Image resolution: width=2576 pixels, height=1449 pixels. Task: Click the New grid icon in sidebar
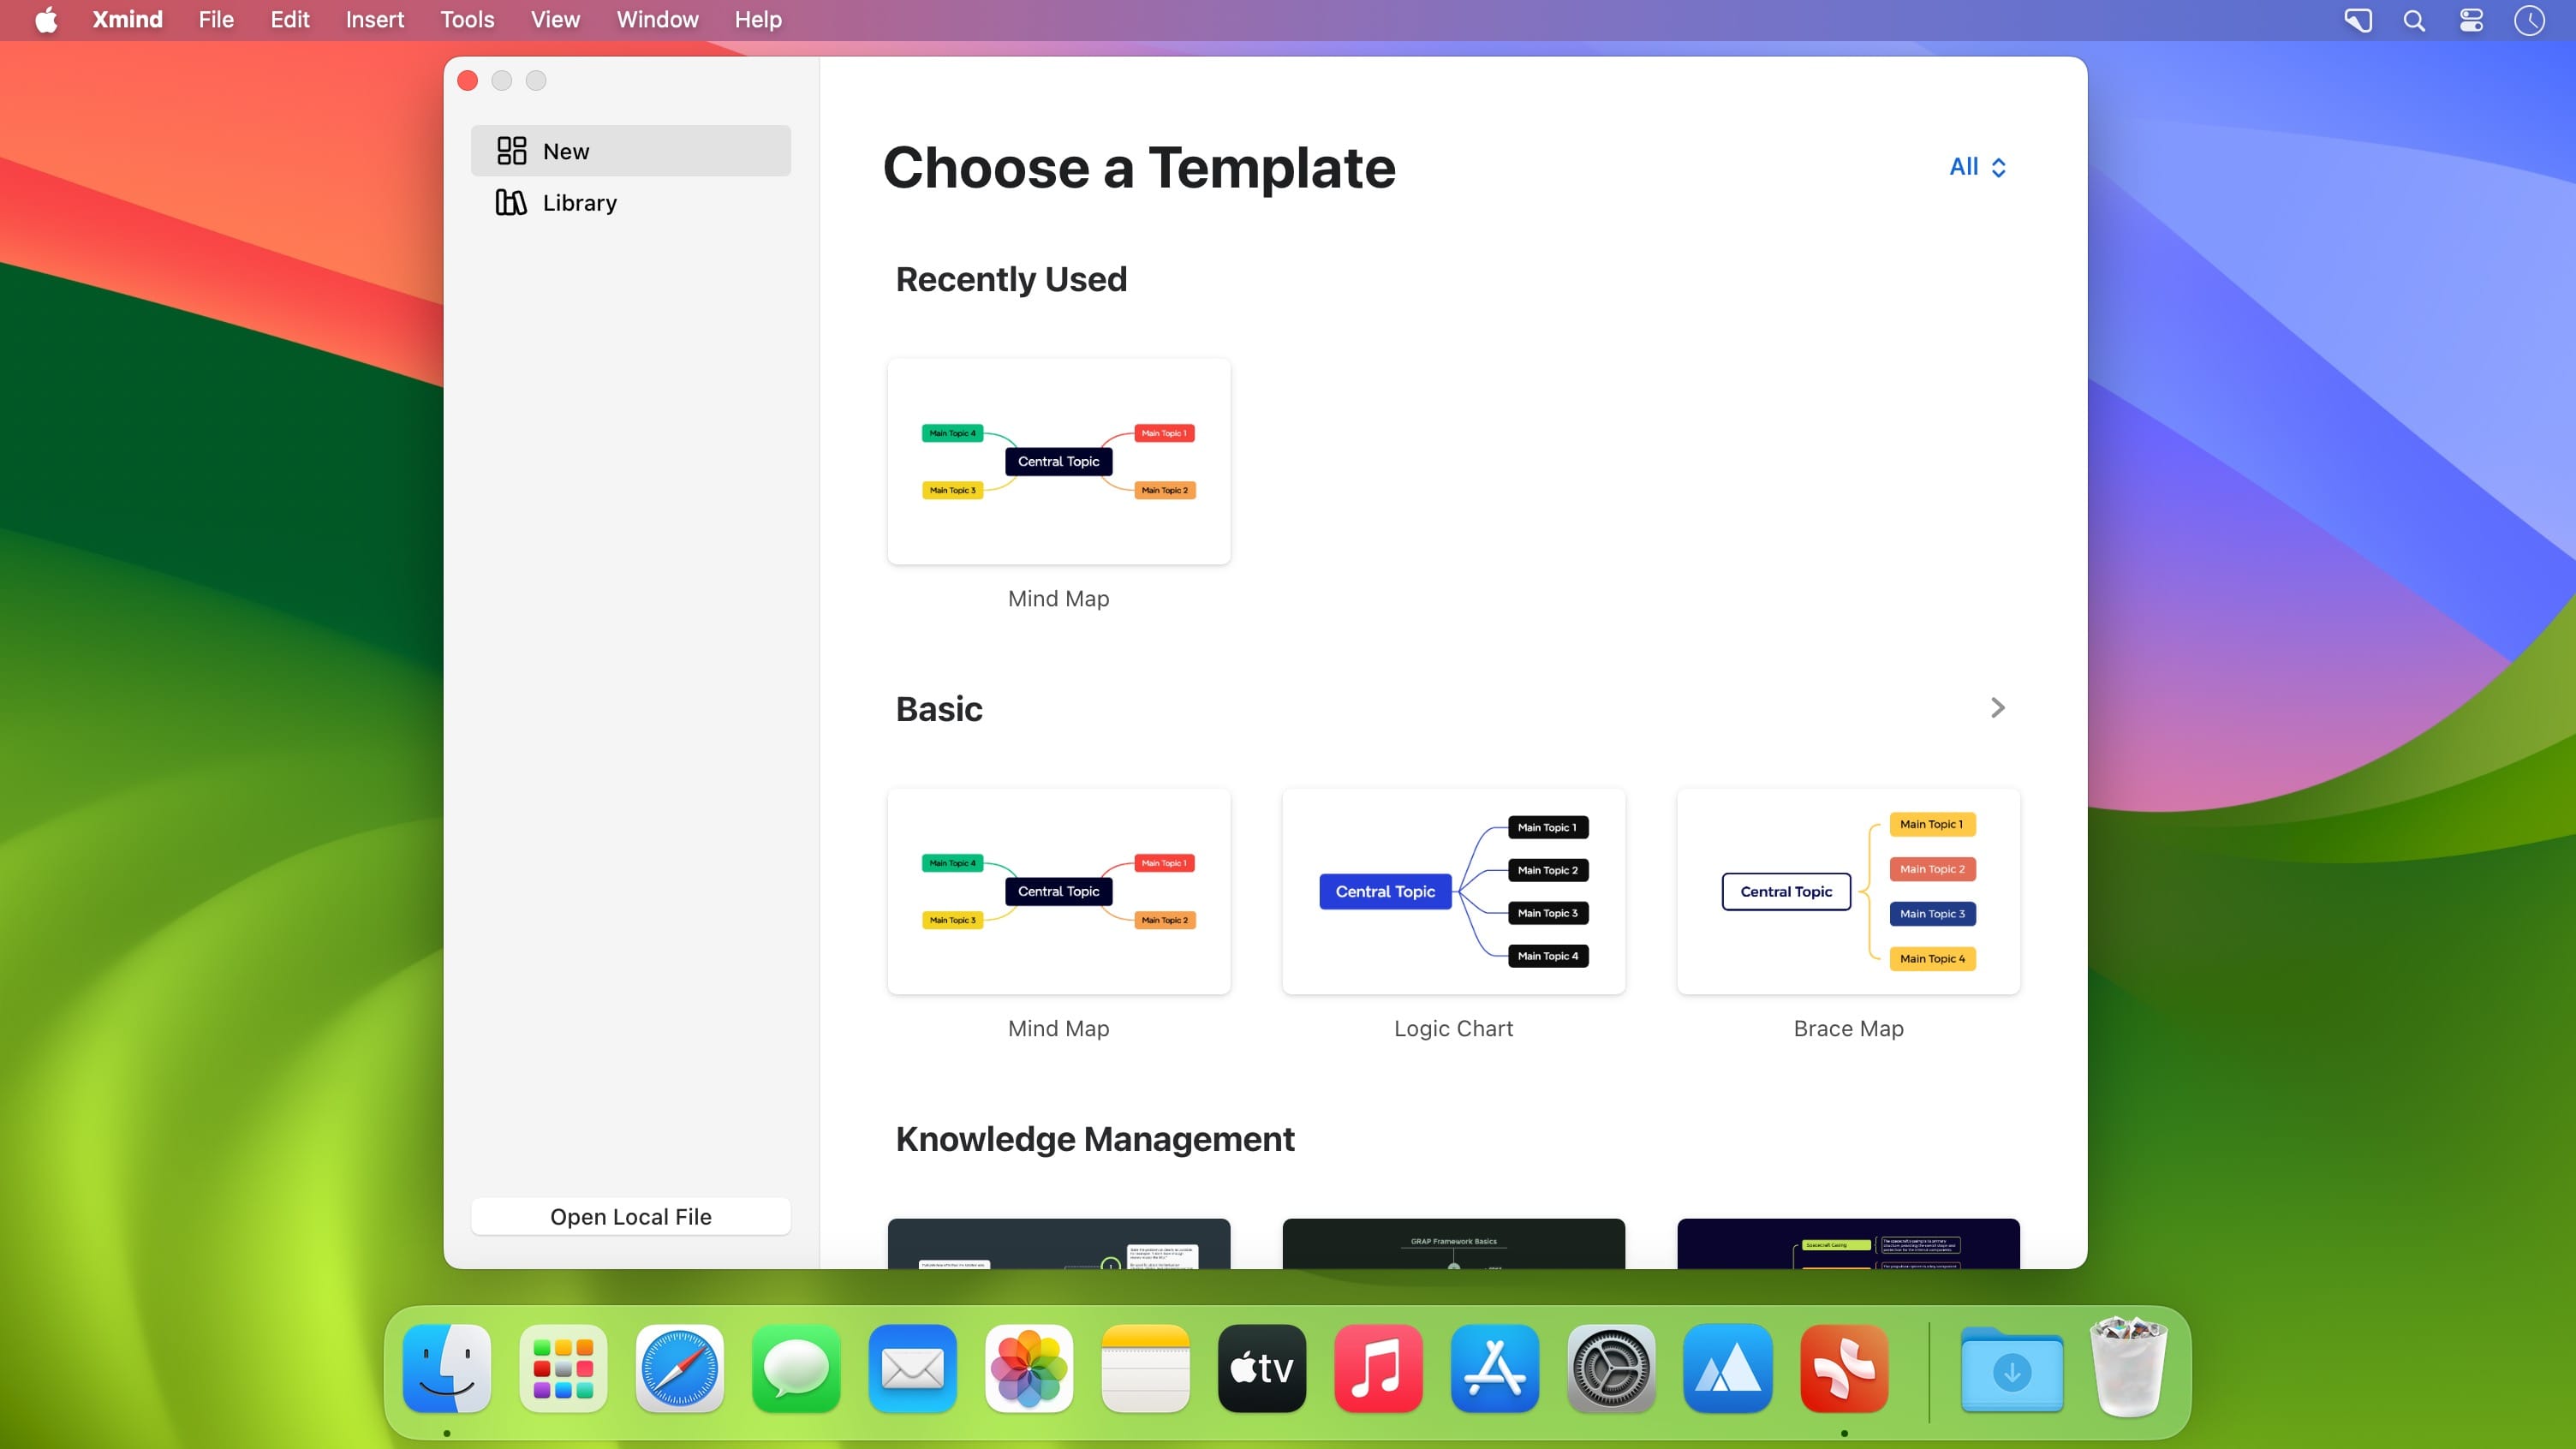pos(511,151)
